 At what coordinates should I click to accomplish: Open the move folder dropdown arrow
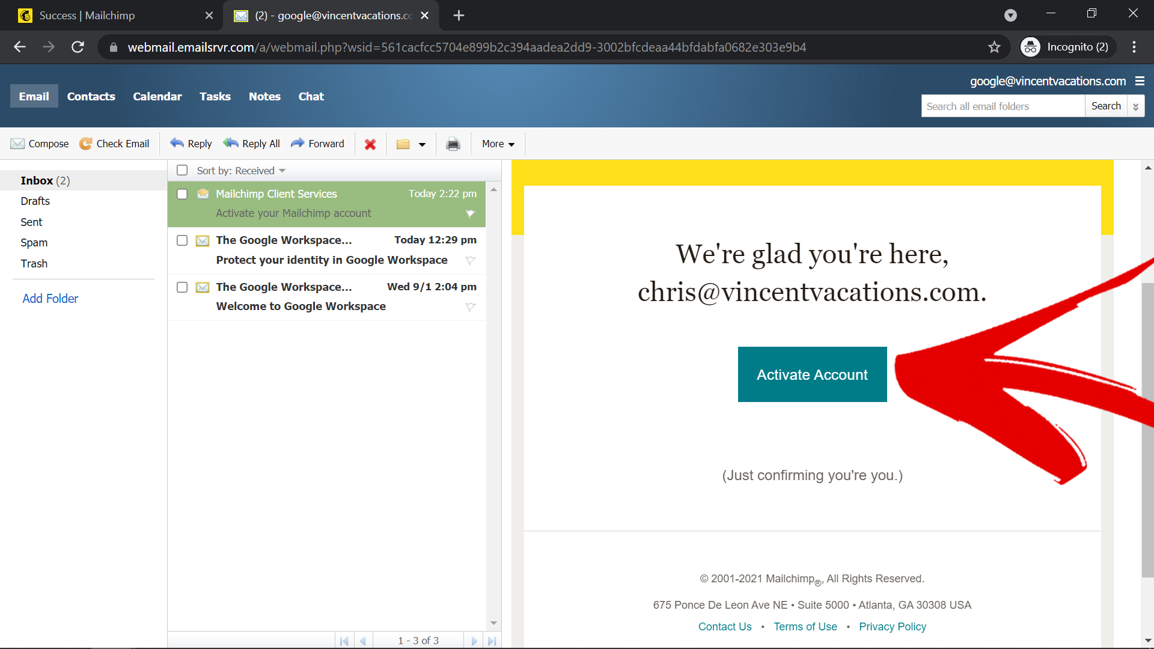click(x=422, y=144)
